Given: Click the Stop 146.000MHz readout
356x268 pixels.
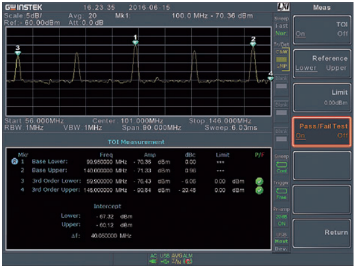Looking at the screenshot, I should [220, 121].
